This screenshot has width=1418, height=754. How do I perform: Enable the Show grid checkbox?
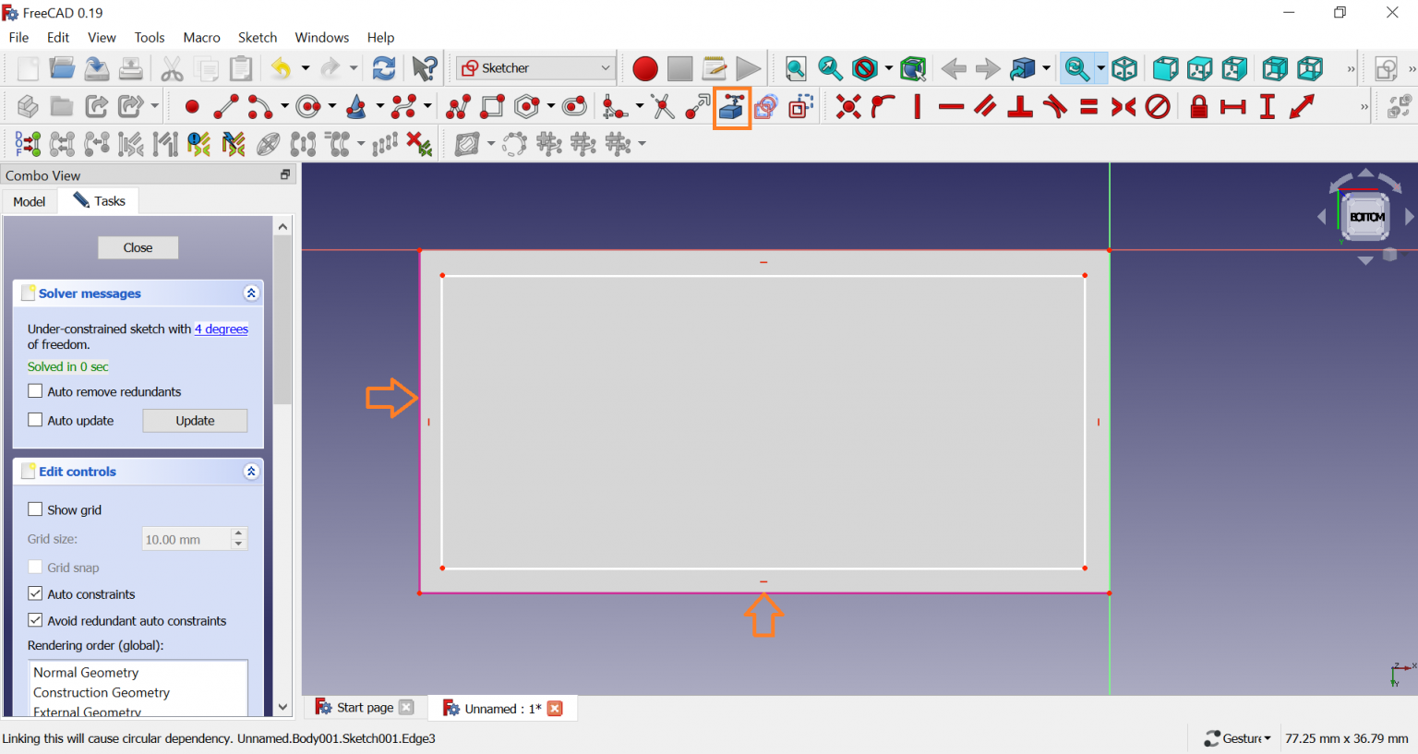click(x=35, y=509)
